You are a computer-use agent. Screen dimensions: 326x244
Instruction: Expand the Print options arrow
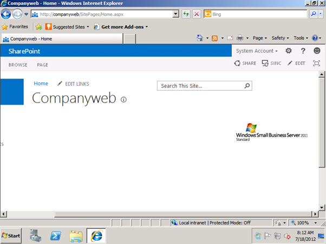click(x=247, y=38)
